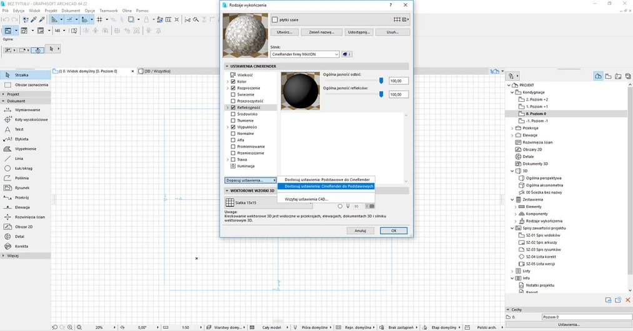Select the Rozwinięcia ścian tool
633x331 pixels.
tap(25, 217)
